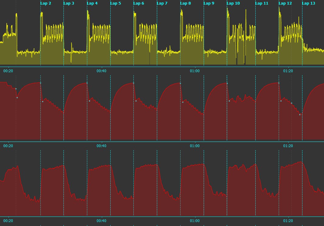Select the cyan peak point at Lap 12 start
The height and width of the screenshot is (226, 324).
[x=279, y=83]
